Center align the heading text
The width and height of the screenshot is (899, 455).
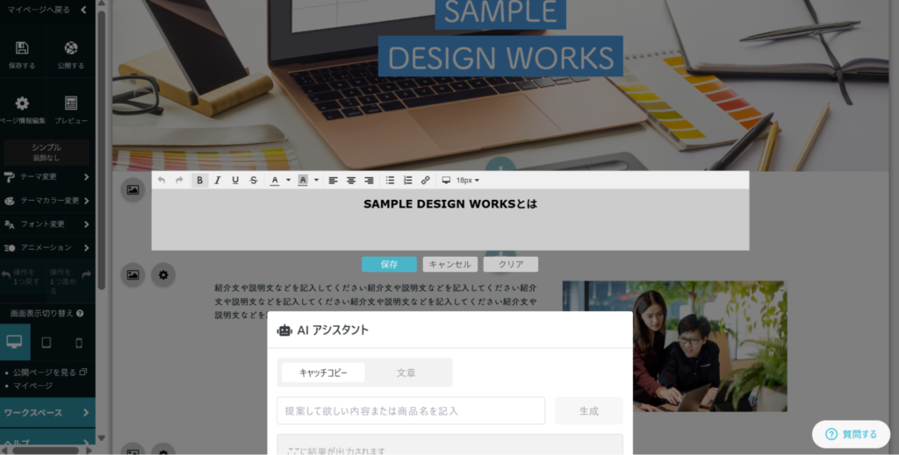coord(351,181)
